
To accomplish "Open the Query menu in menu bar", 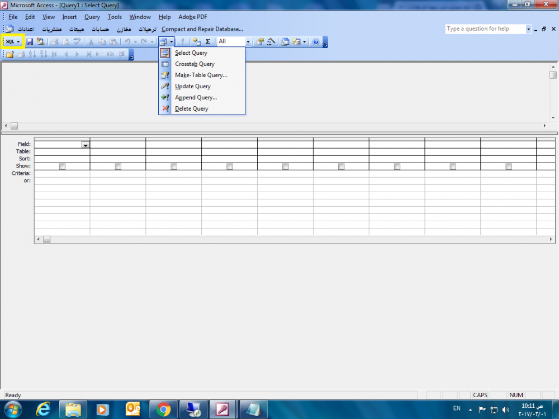I will coord(92,17).
